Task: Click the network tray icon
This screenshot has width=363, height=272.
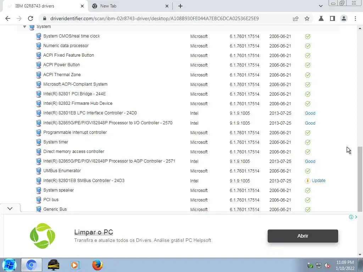Action: point(319,266)
